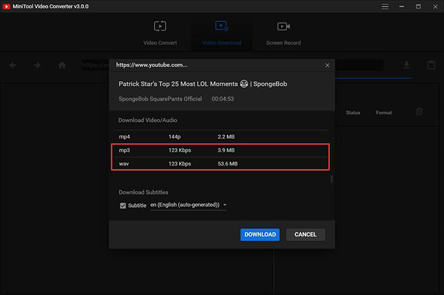The height and width of the screenshot is (295, 444).
Task: Click the CANCEL button
Action: (x=305, y=234)
